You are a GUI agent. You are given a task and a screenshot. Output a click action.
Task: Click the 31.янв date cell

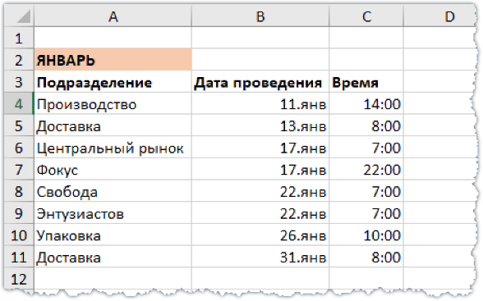pyautogui.click(x=260, y=257)
